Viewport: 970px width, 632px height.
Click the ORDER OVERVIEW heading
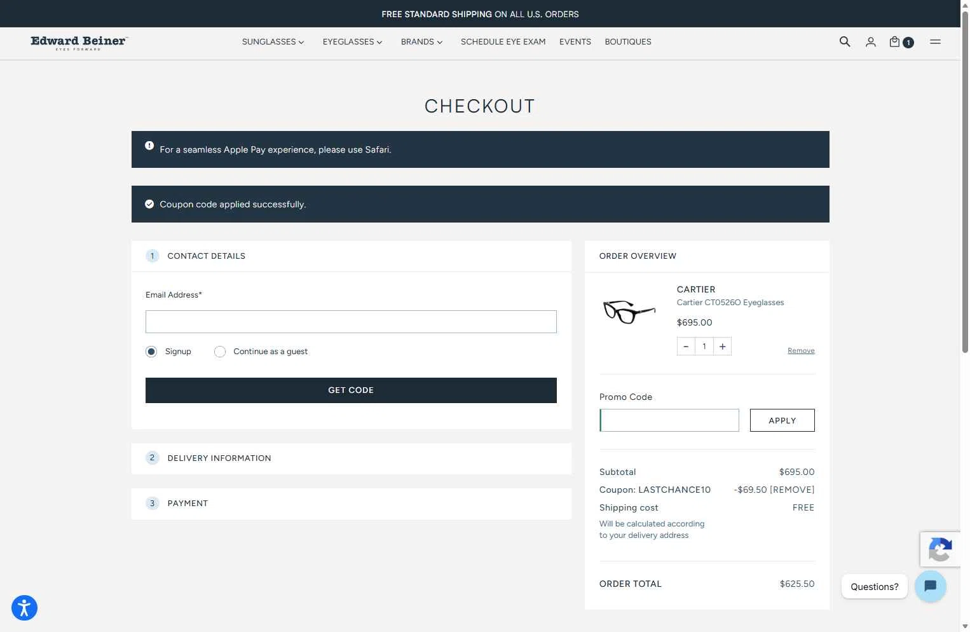click(x=638, y=256)
